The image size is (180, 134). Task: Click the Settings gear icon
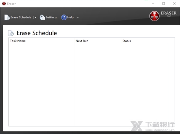42,17
